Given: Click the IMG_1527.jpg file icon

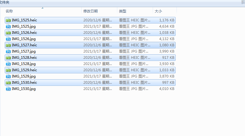Looking at the screenshot, I should click(x=8, y=51).
